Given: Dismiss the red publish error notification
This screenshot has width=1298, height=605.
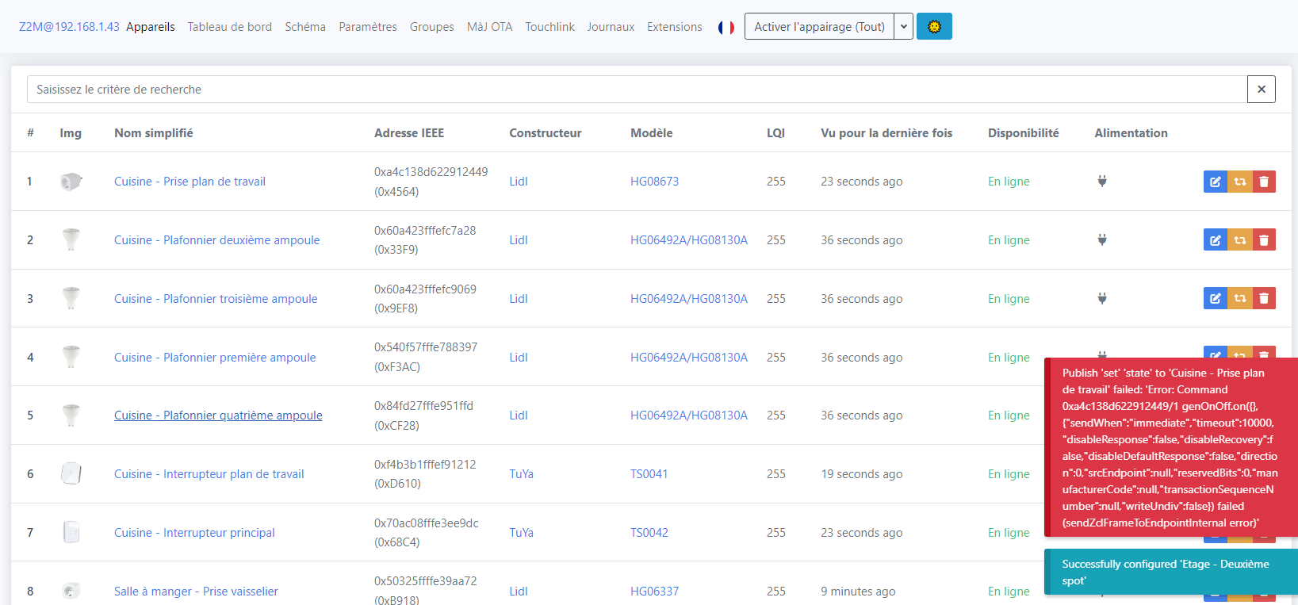Looking at the screenshot, I should (x=1170, y=447).
